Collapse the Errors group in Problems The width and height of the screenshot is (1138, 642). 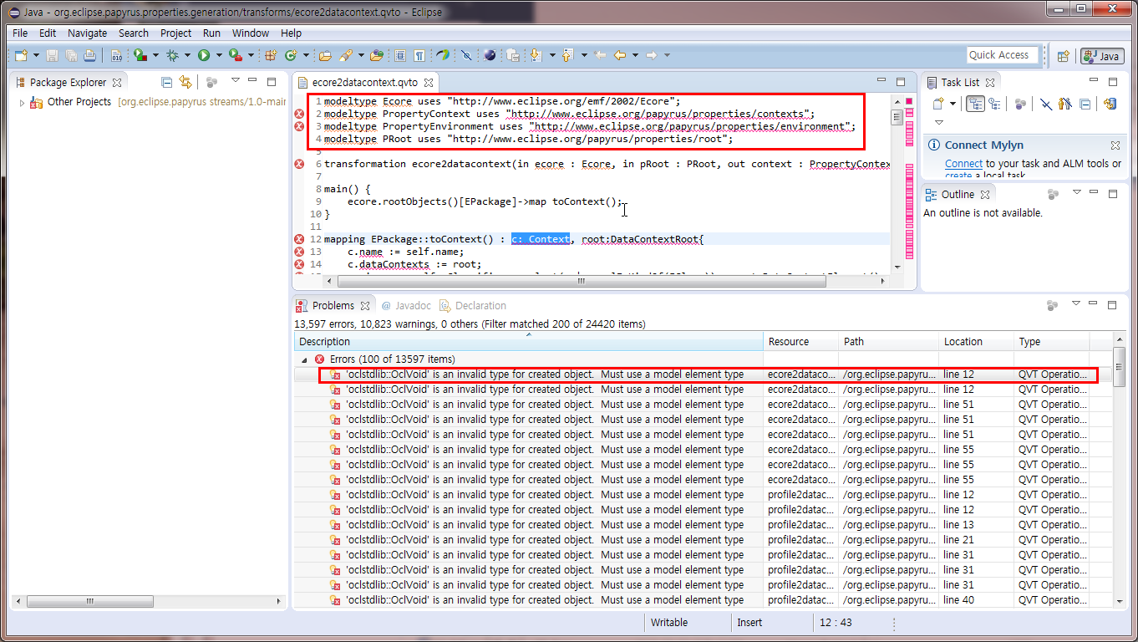click(x=303, y=359)
